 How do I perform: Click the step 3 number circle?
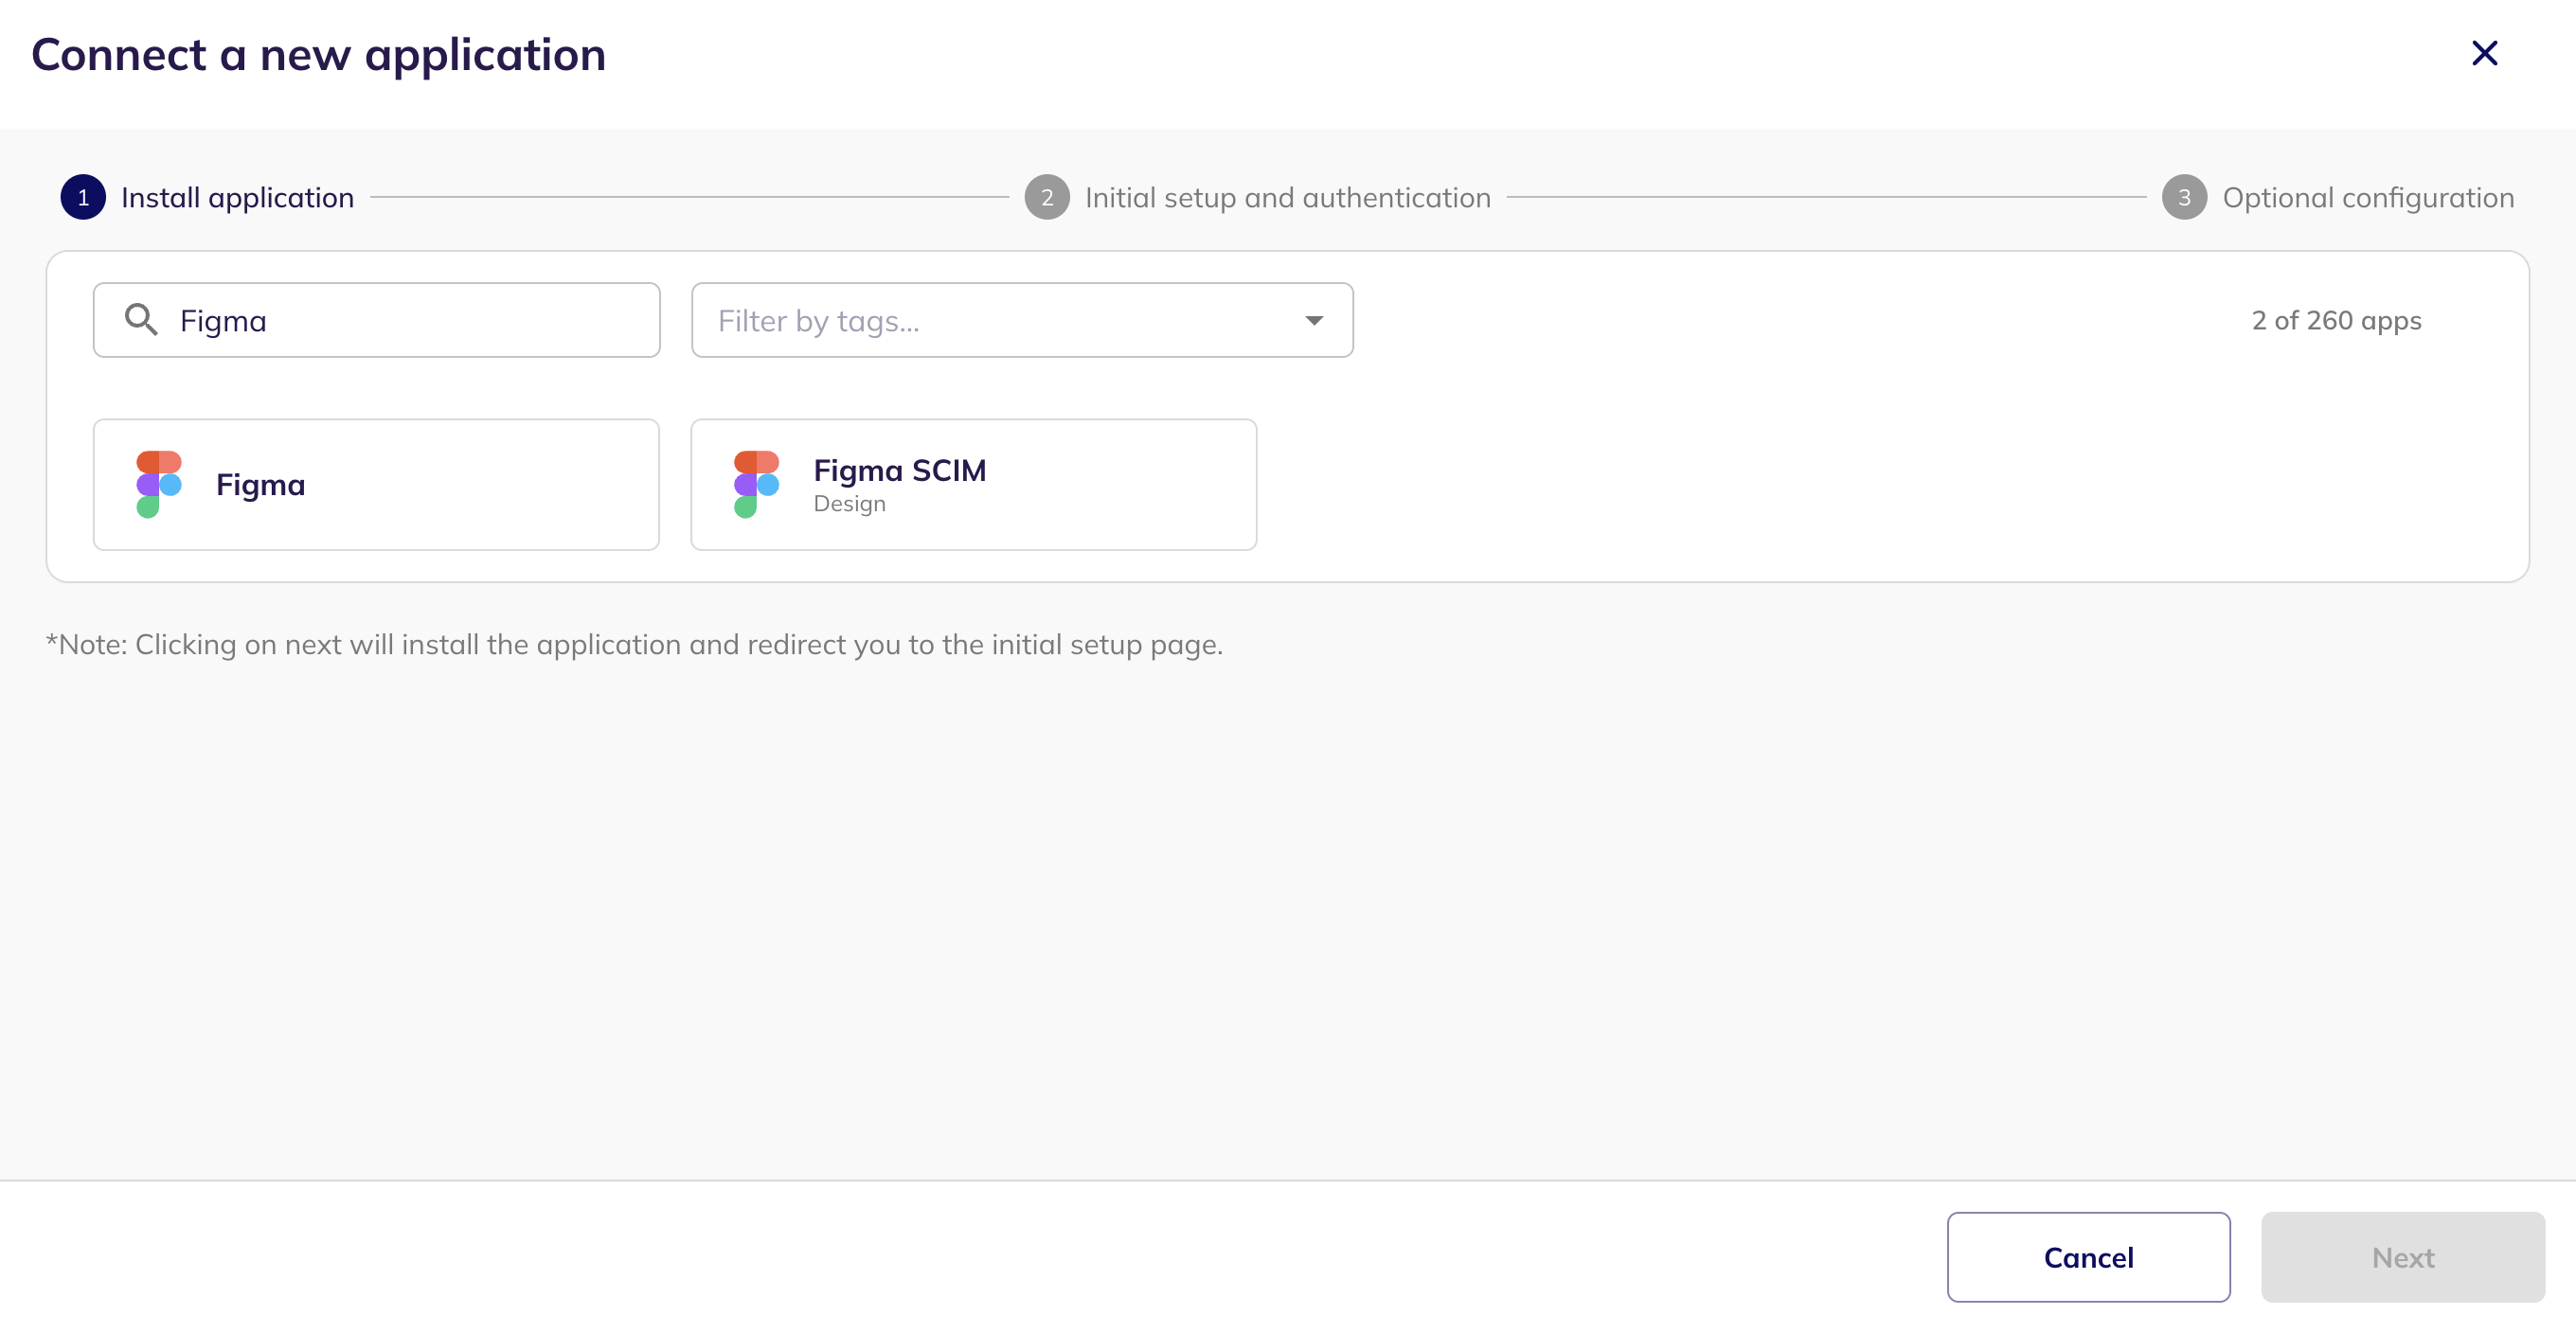pos(2184,198)
